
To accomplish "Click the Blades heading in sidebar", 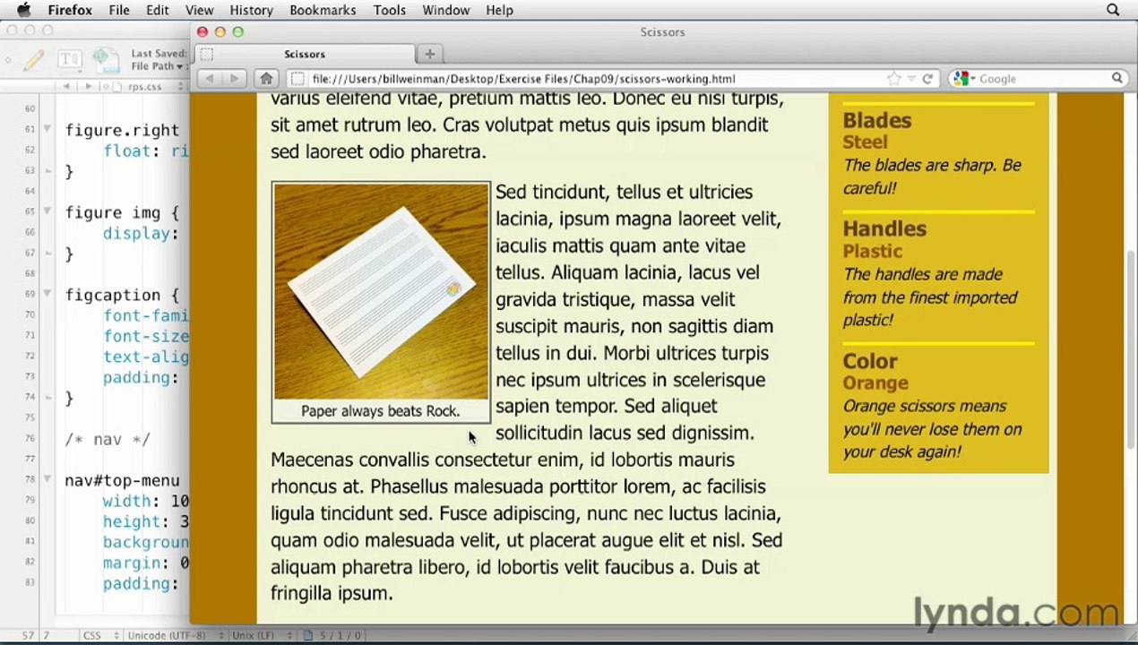I will 877,120.
